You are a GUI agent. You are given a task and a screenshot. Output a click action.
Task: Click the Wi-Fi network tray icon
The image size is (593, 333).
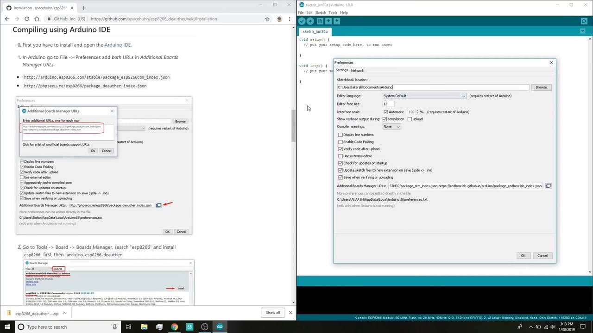click(547, 327)
